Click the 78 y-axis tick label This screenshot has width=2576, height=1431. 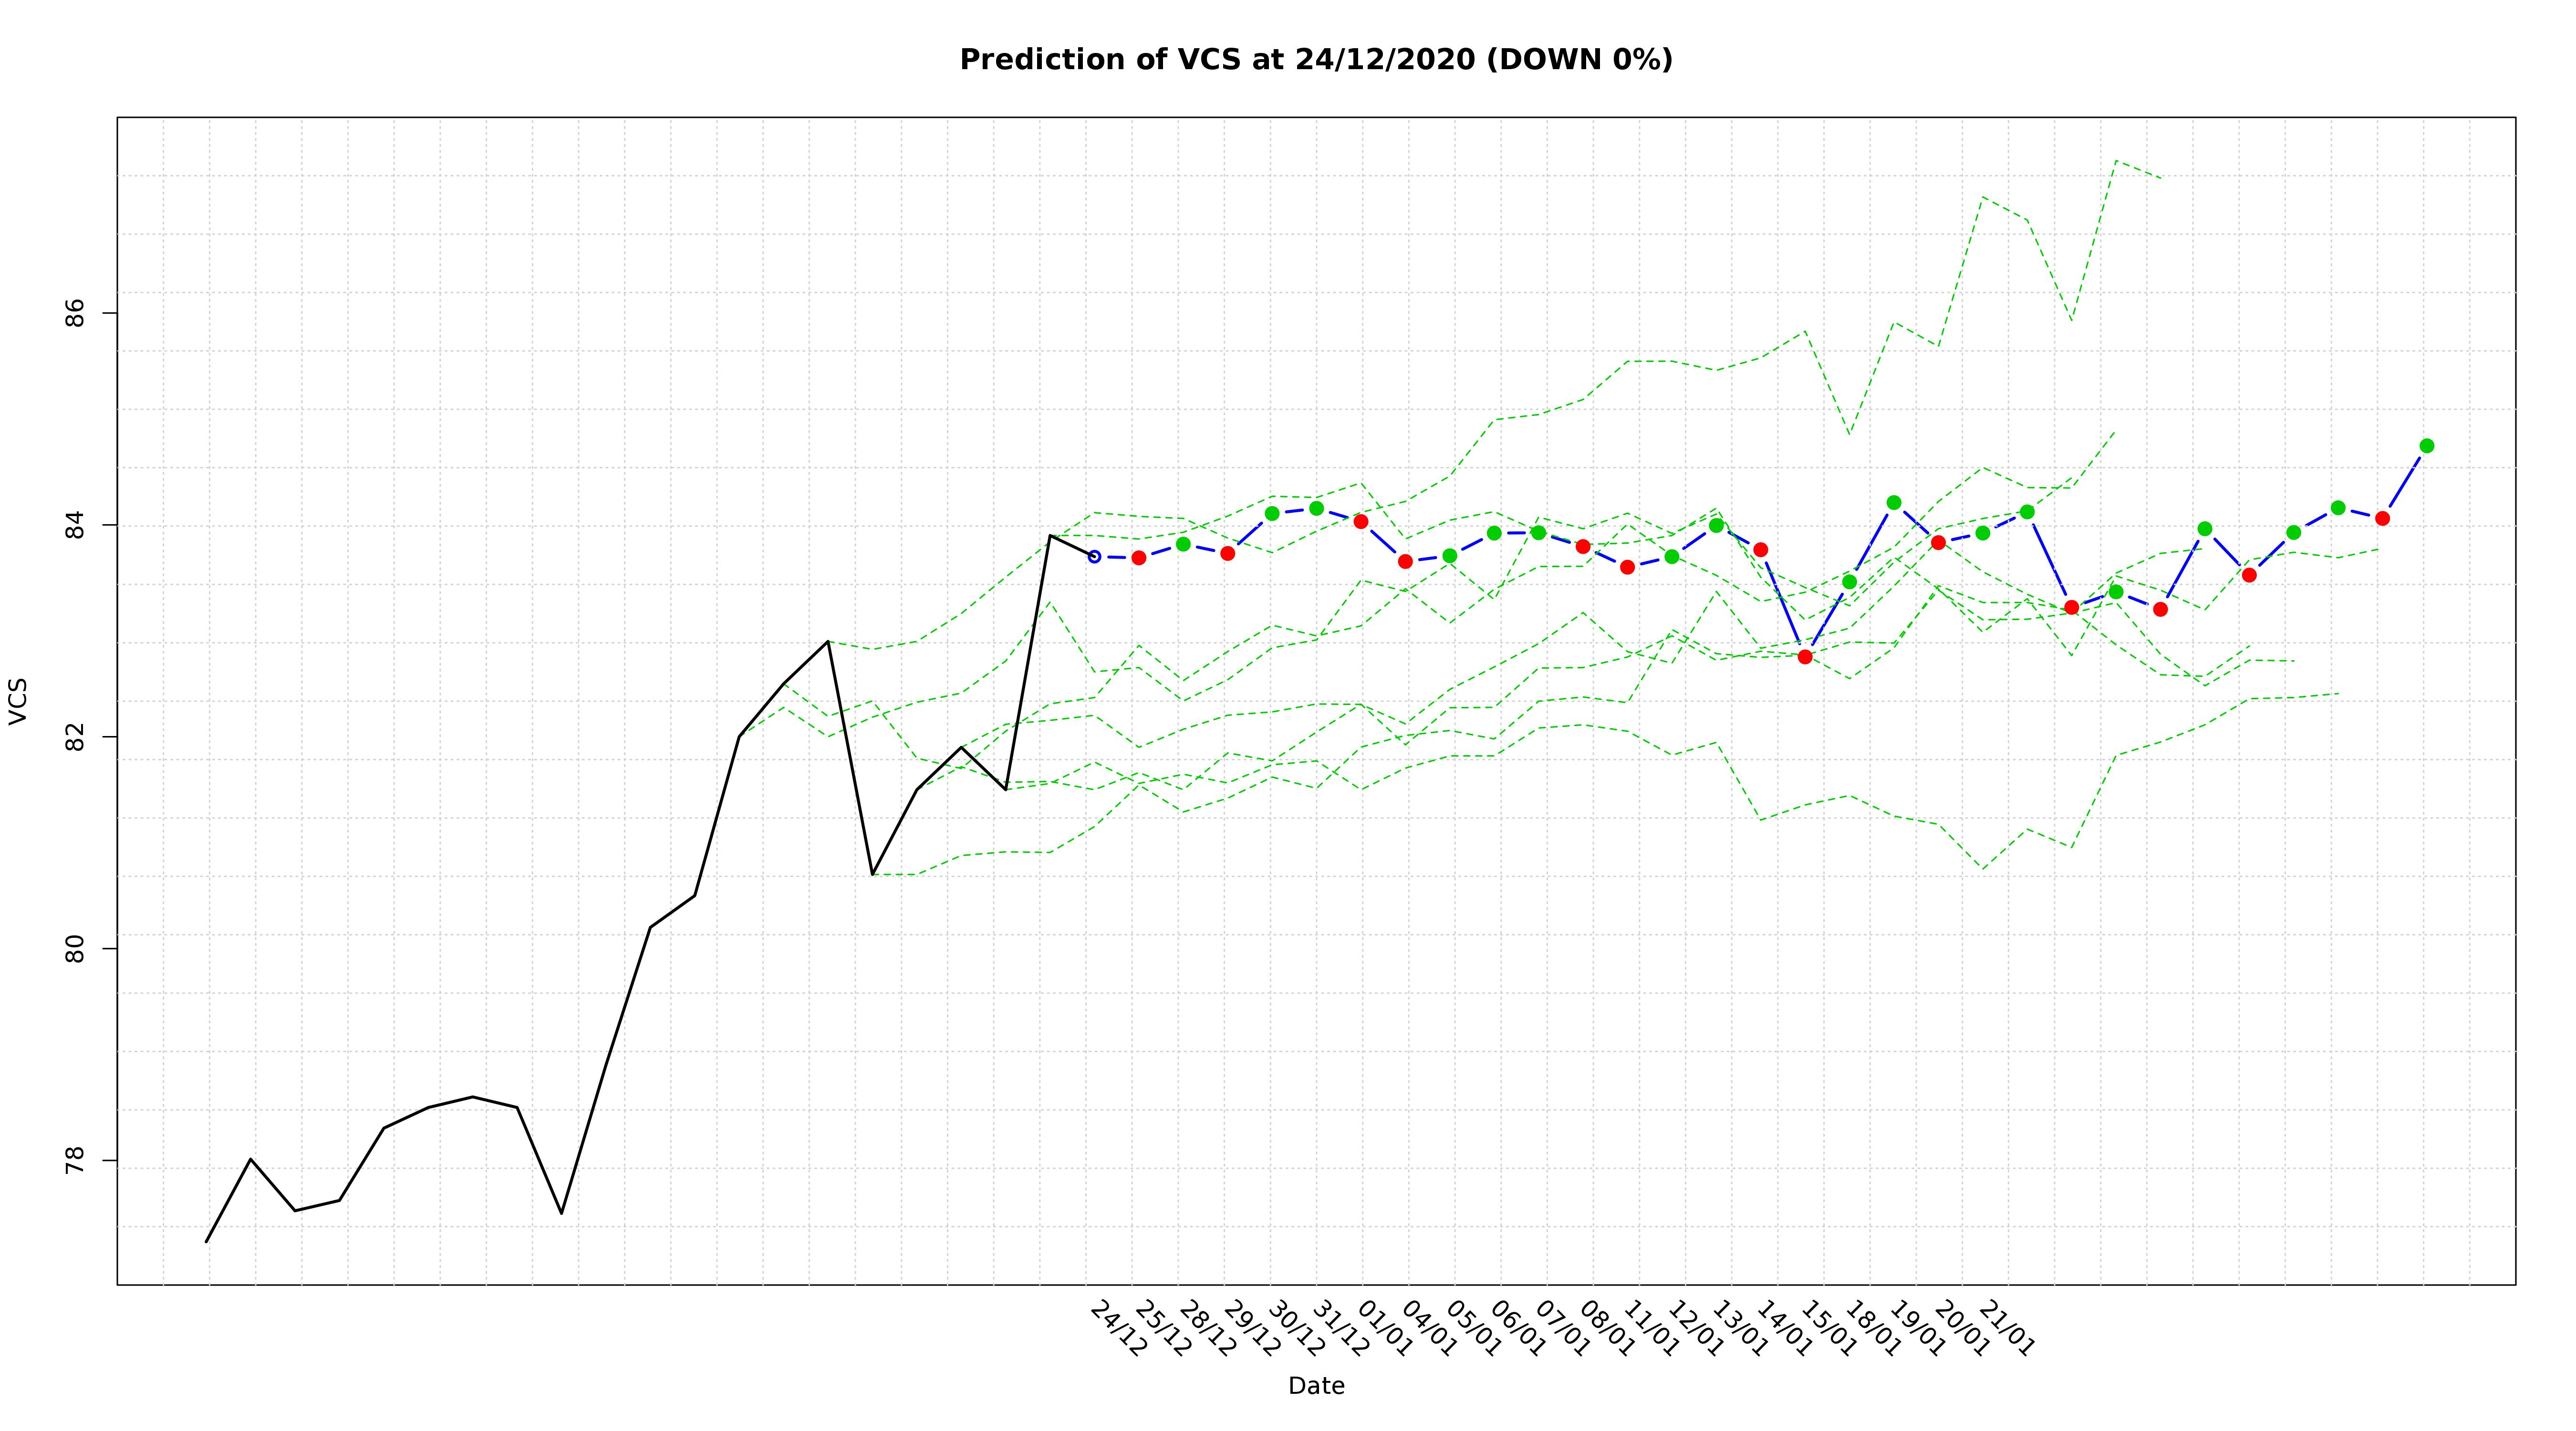tap(74, 1161)
